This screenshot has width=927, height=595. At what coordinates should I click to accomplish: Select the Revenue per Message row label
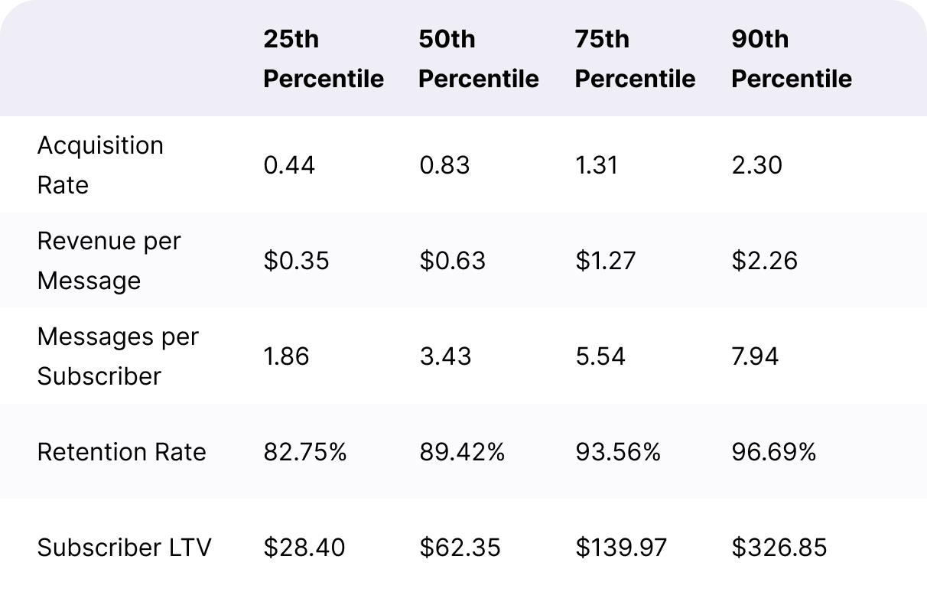tap(109, 261)
